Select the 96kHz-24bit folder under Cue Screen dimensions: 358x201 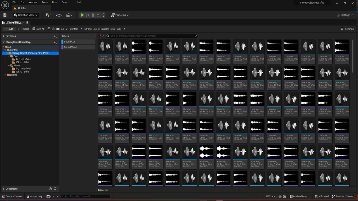[x=22, y=62]
